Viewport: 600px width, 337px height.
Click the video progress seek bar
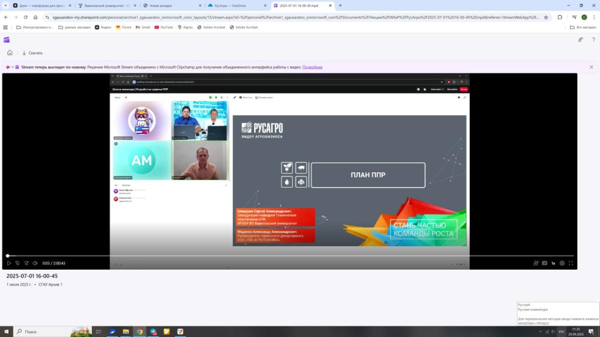tap(290, 256)
